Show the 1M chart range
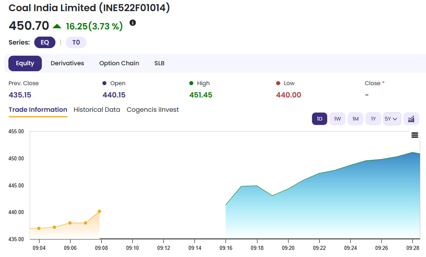 coord(355,119)
